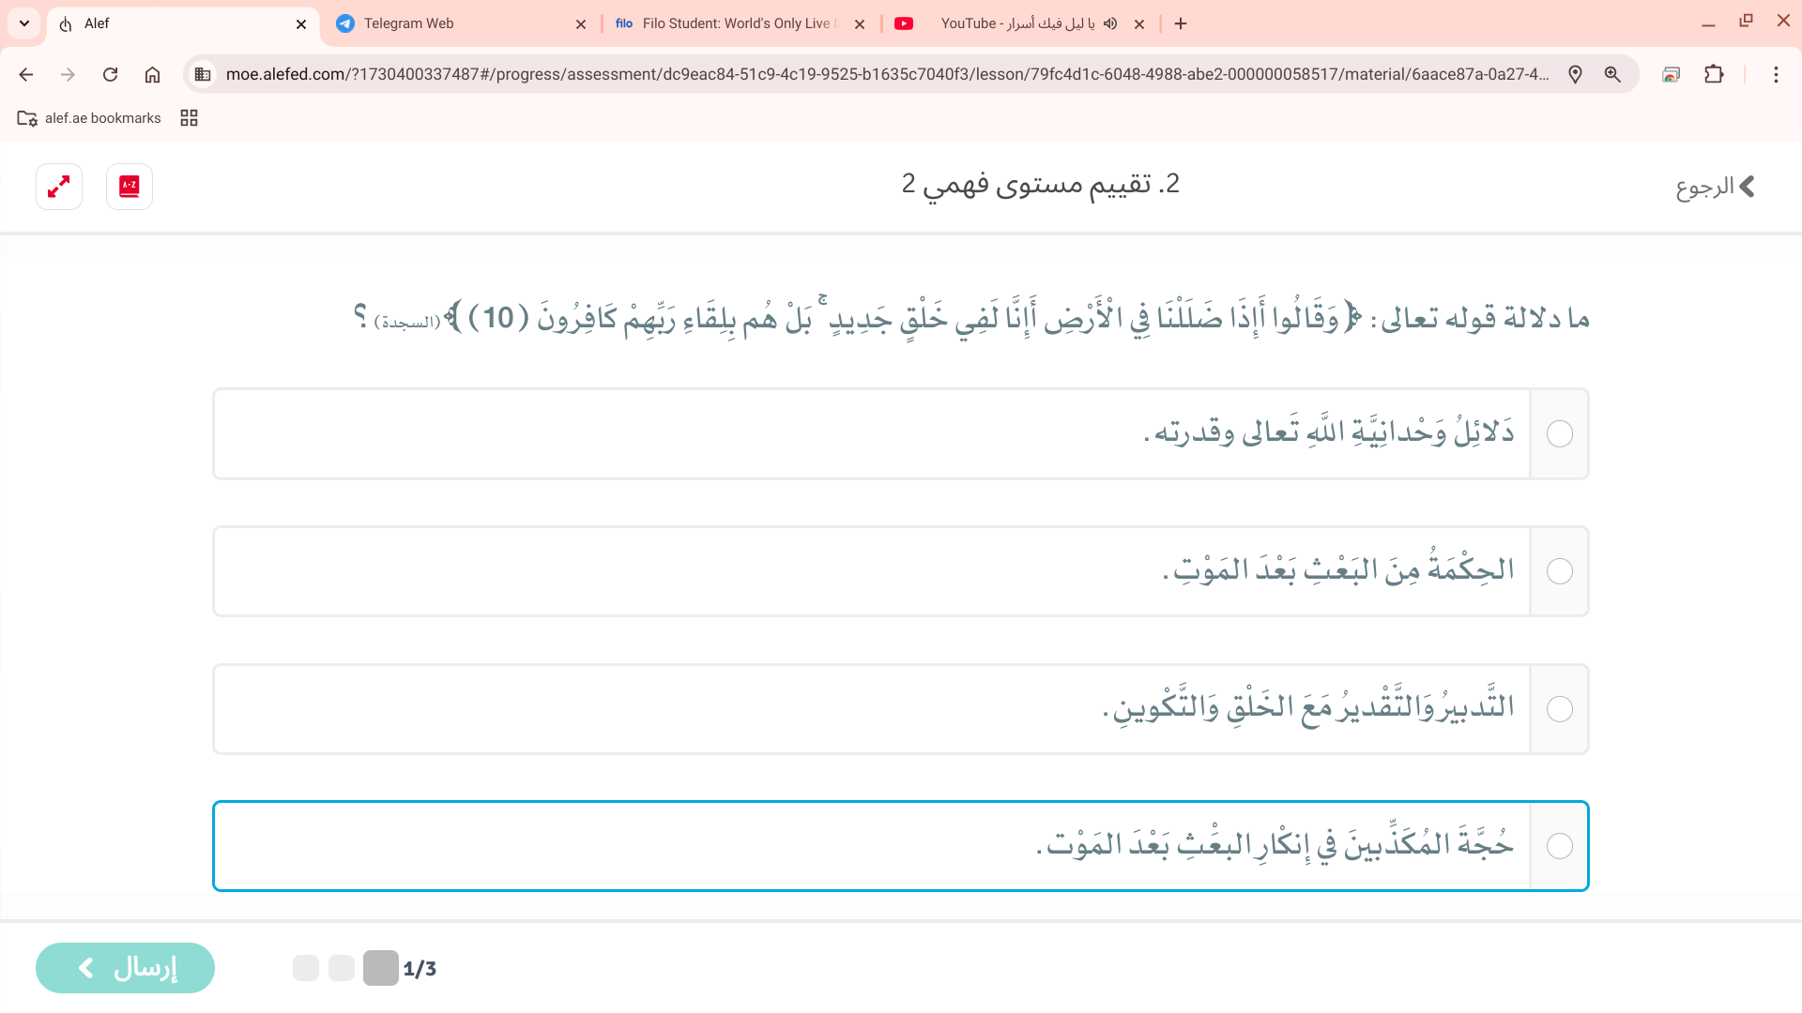Click the browser reload page icon
1802x1013 pixels.
110,74
